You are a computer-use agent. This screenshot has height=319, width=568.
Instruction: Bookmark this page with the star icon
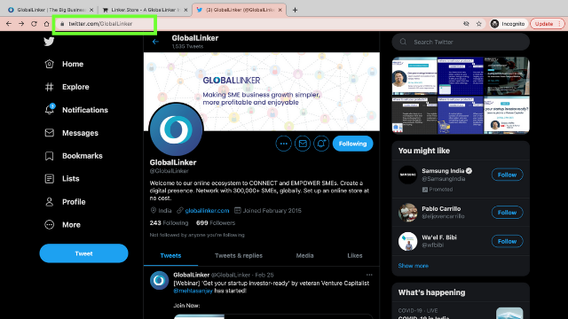click(479, 24)
